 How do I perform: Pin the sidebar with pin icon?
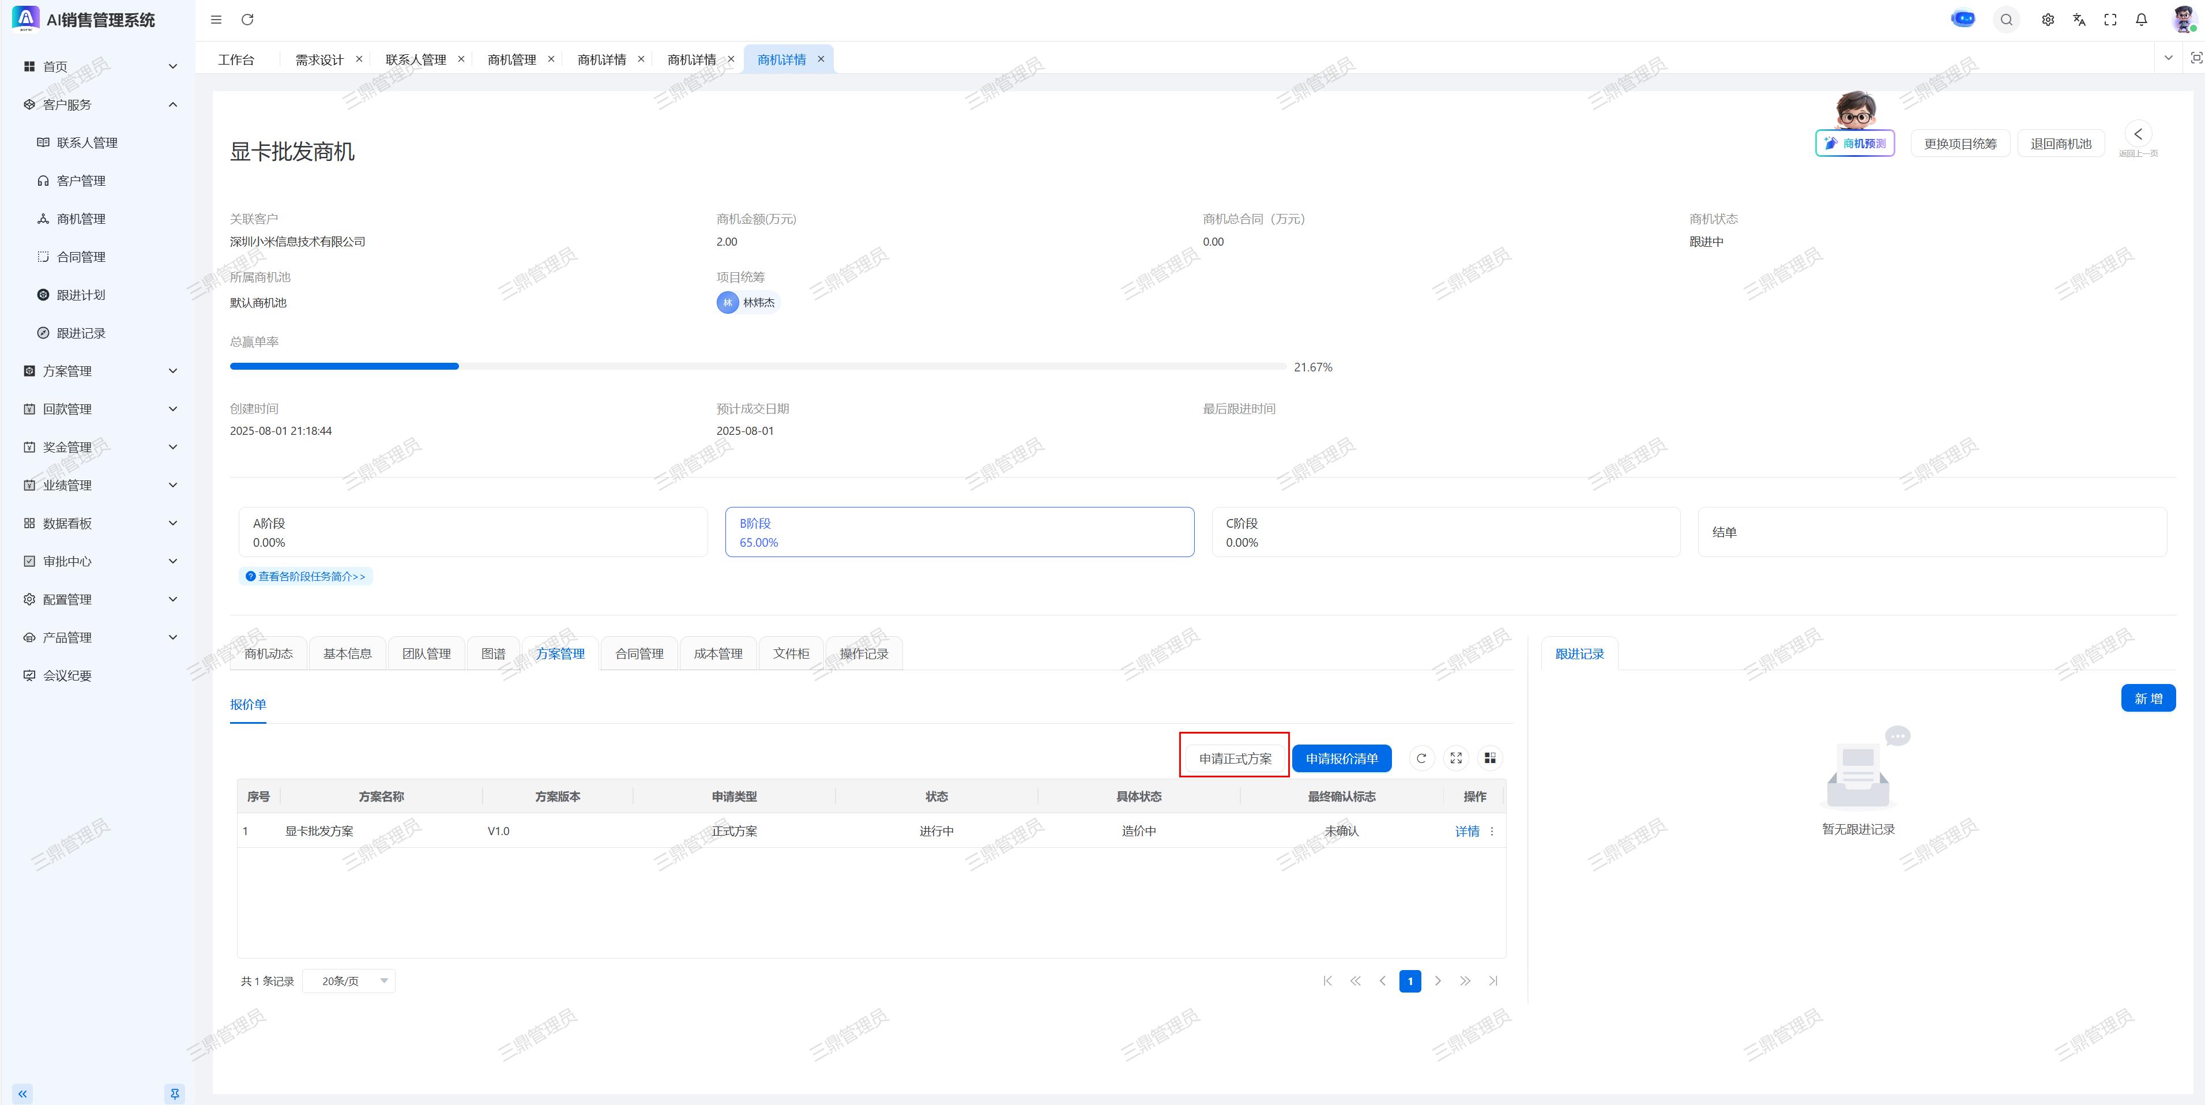click(174, 1093)
